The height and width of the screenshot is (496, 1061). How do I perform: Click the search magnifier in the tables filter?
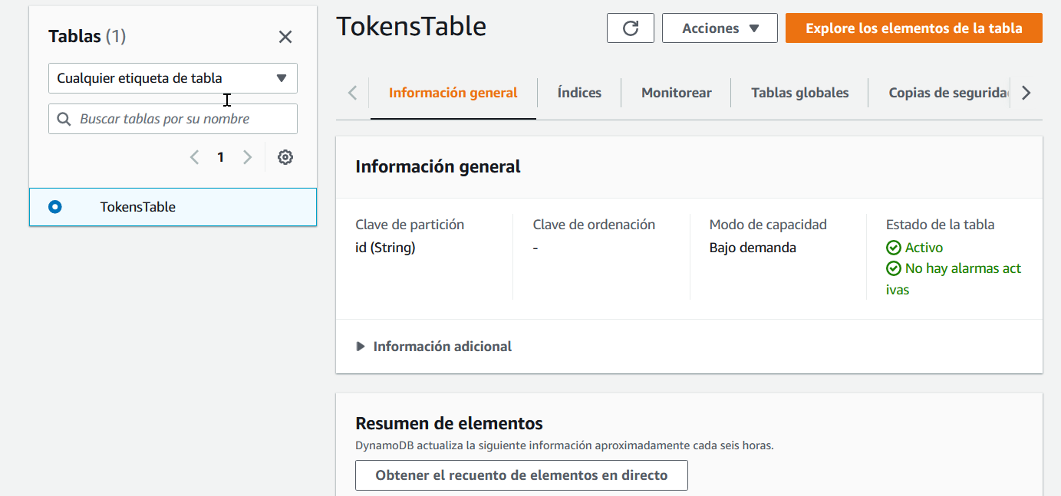(x=64, y=118)
